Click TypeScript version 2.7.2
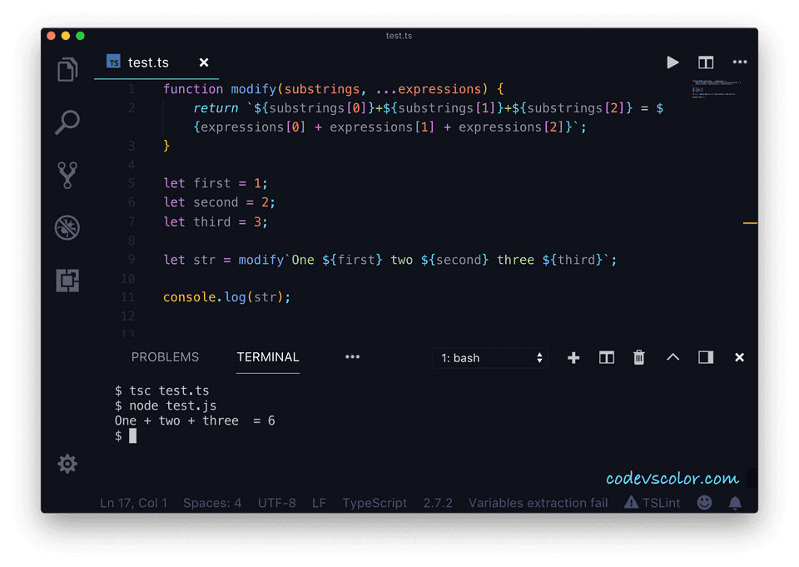This screenshot has width=799, height=567. tap(438, 503)
